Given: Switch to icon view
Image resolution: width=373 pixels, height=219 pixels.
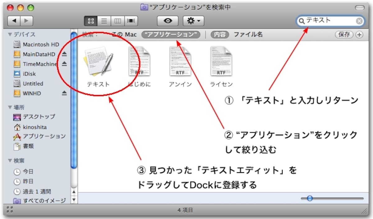Looking at the screenshot, I should click(91, 21).
